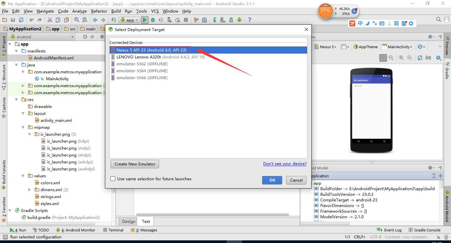
Task: Switch to the Text editor tab
Action: tap(146, 222)
